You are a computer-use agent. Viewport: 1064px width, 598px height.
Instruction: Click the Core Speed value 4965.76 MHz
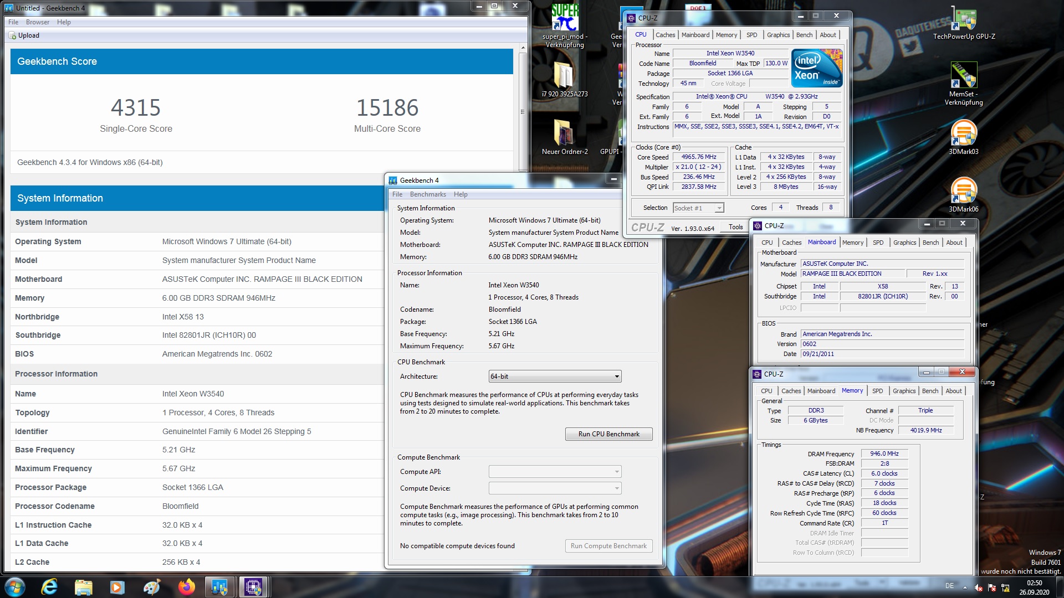[x=699, y=157]
